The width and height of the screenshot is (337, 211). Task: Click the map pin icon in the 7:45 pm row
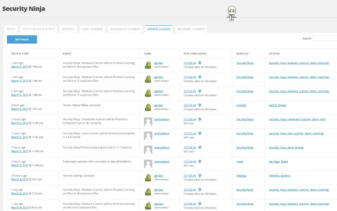tap(200, 63)
